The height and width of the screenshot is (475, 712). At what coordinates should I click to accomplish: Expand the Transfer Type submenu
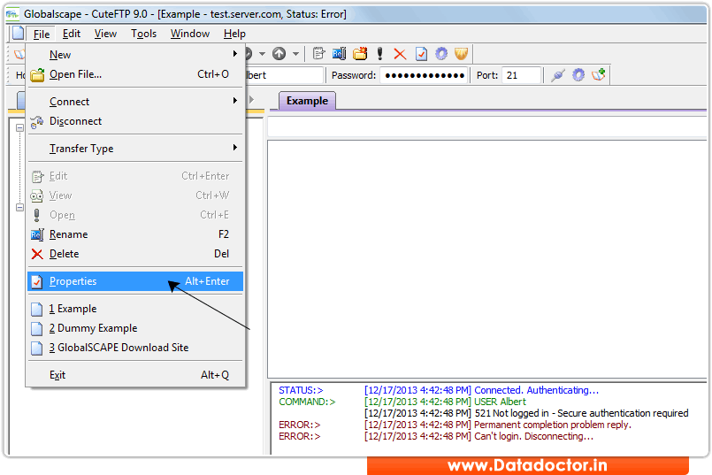135,149
